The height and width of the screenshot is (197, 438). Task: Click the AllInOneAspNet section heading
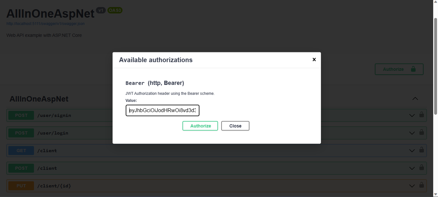(39, 99)
